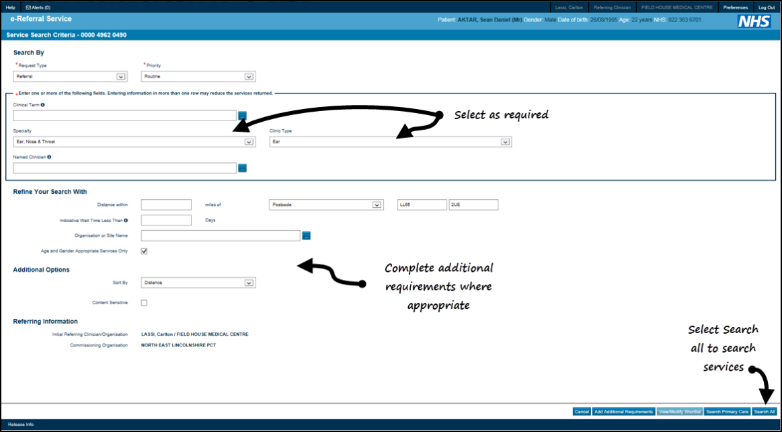Click the Indicative Wait Time info icon
The height and width of the screenshot is (432, 782).
126,220
